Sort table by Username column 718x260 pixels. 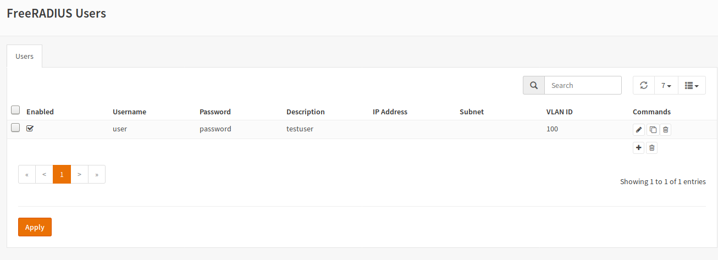(129, 112)
